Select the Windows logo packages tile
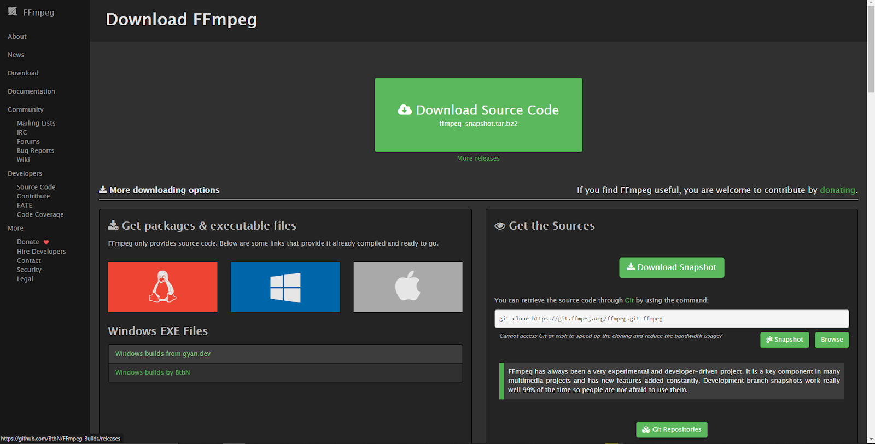This screenshot has width=875, height=444. pos(285,287)
